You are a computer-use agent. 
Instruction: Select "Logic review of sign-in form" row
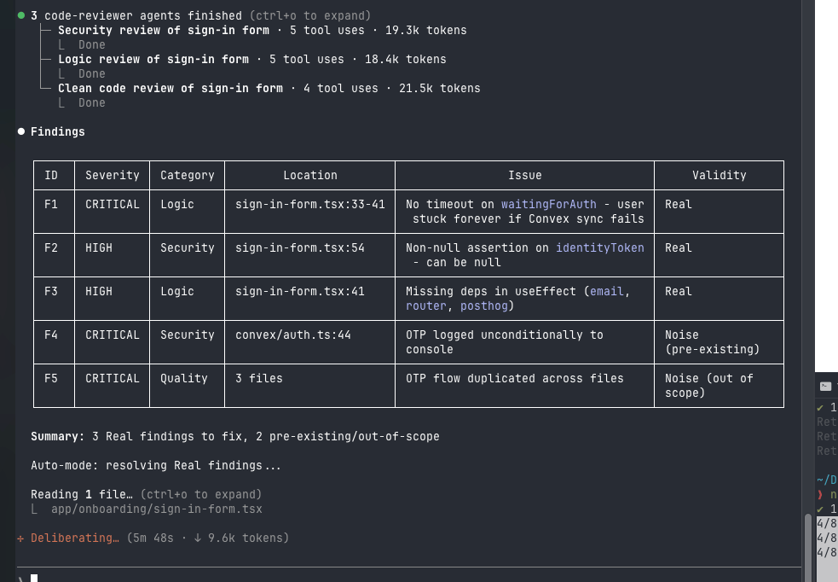251,60
